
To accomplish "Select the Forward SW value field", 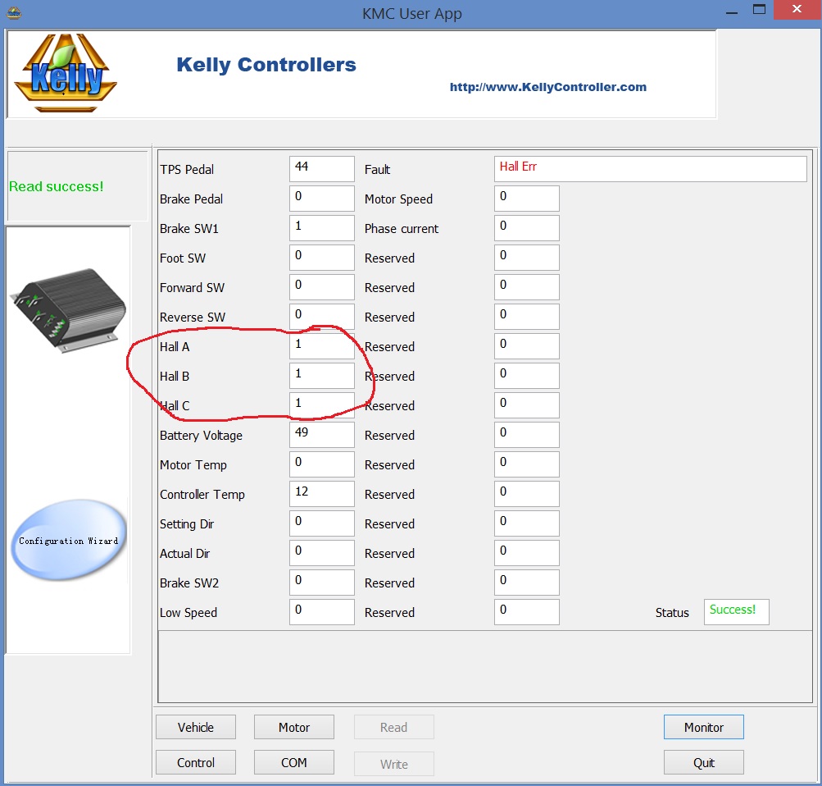I will click(x=322, y=287).
